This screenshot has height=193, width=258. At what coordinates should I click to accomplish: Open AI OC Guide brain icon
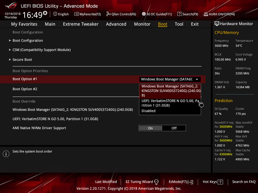pos(144,14)
